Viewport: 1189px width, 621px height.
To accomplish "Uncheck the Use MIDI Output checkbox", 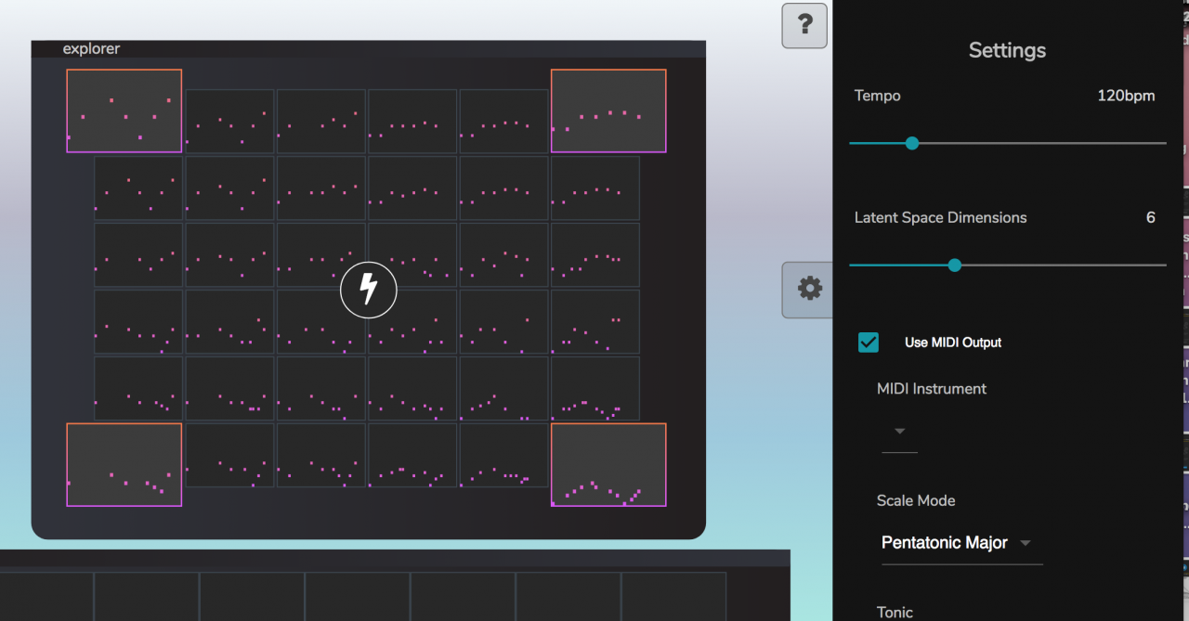I will (x=869, y=343).
